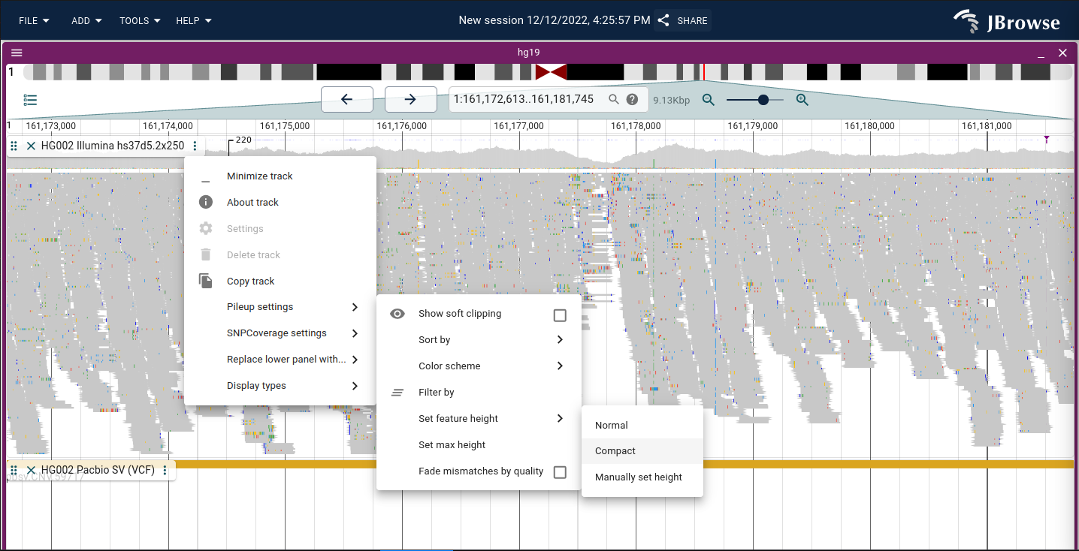Click the Minimize track dash icon
The height and width of the screenshot is (551, 1079).
[x=206, y=181]
